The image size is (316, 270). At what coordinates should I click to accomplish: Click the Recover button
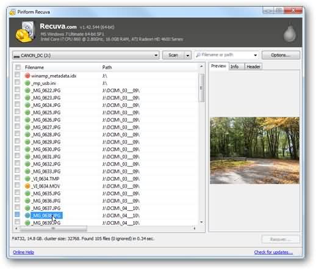click(281, 239)
